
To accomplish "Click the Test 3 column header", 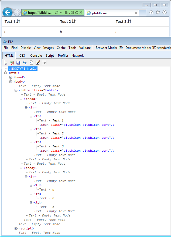I will click(x=121, y=22).
